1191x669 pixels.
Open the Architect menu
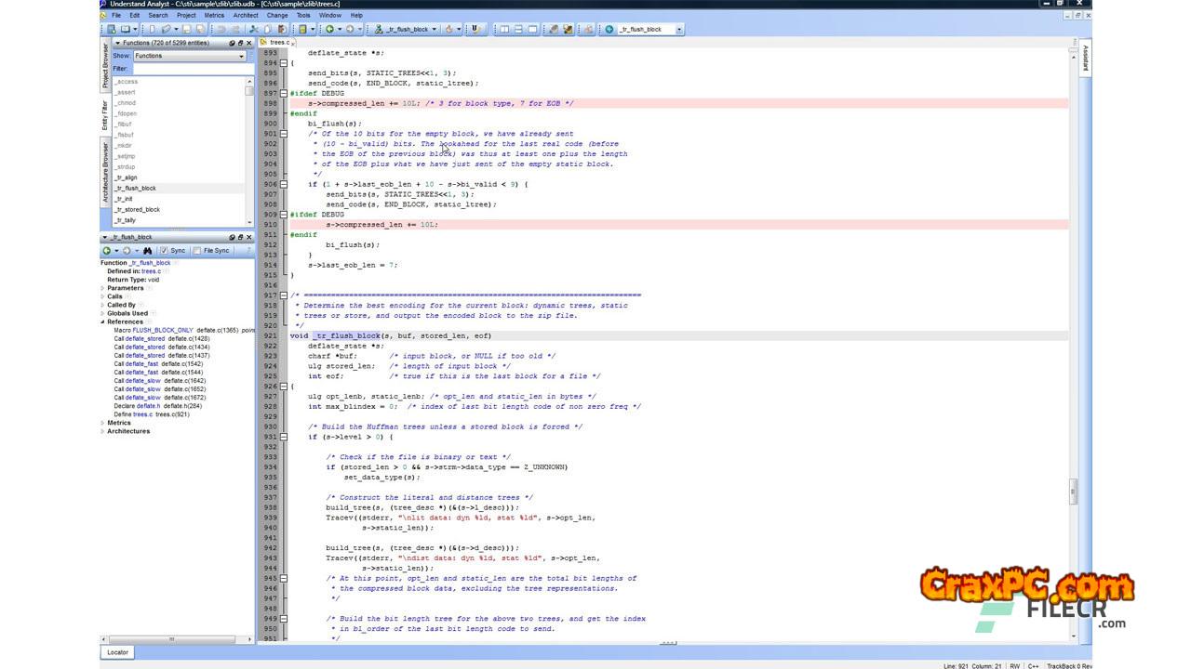point(246,16)
